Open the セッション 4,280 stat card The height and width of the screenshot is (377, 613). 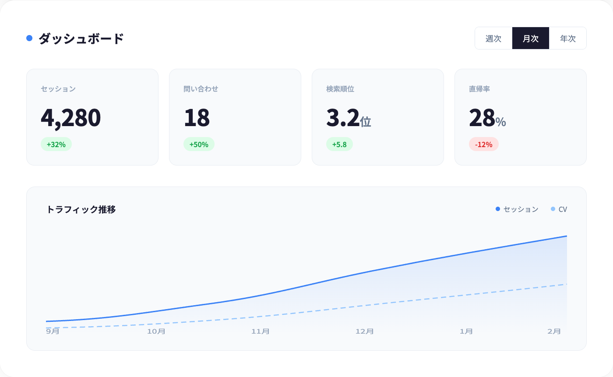click(x=92, y=117)
